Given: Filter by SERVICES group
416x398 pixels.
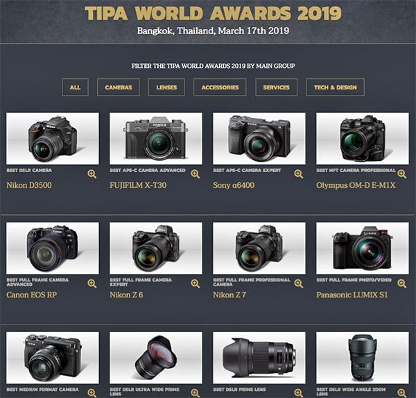Looking at the screenshot, I should [276, 87].
